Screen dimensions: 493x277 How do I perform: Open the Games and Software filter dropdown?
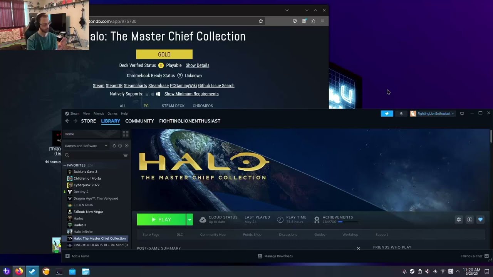click(x=86, y=146)
